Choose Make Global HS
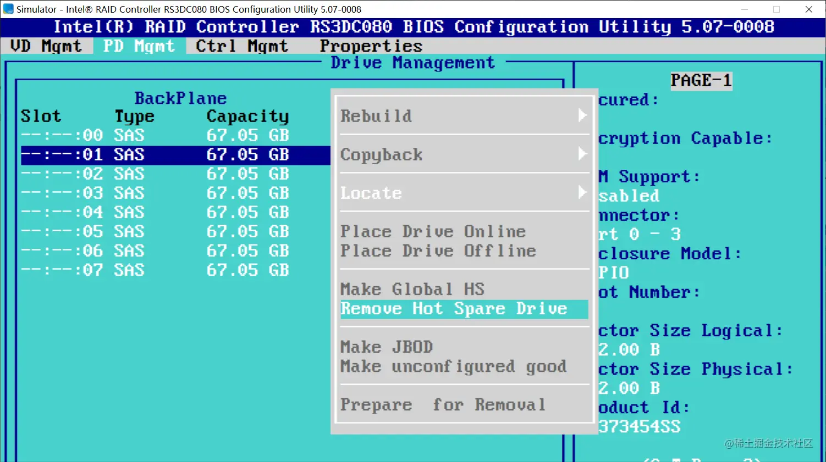 coord(412,290)
